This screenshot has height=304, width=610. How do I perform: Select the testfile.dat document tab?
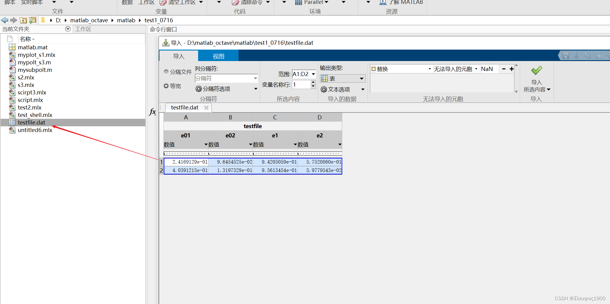184,107
